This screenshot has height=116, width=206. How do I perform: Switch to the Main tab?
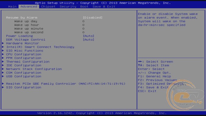point(12,6)
